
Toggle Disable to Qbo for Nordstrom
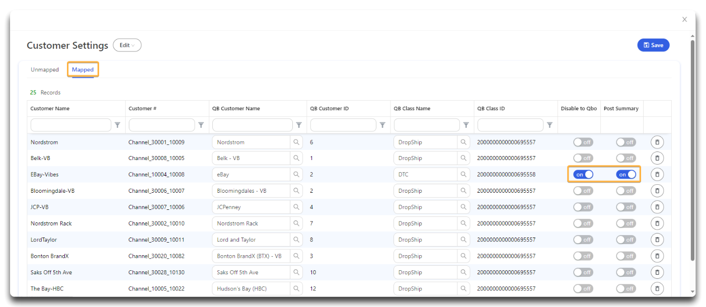583,142
